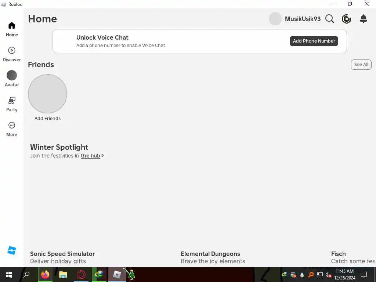
Task: Open the Elemental Dungeons game title
Action: pyautogui.click(x=210, y=254)
